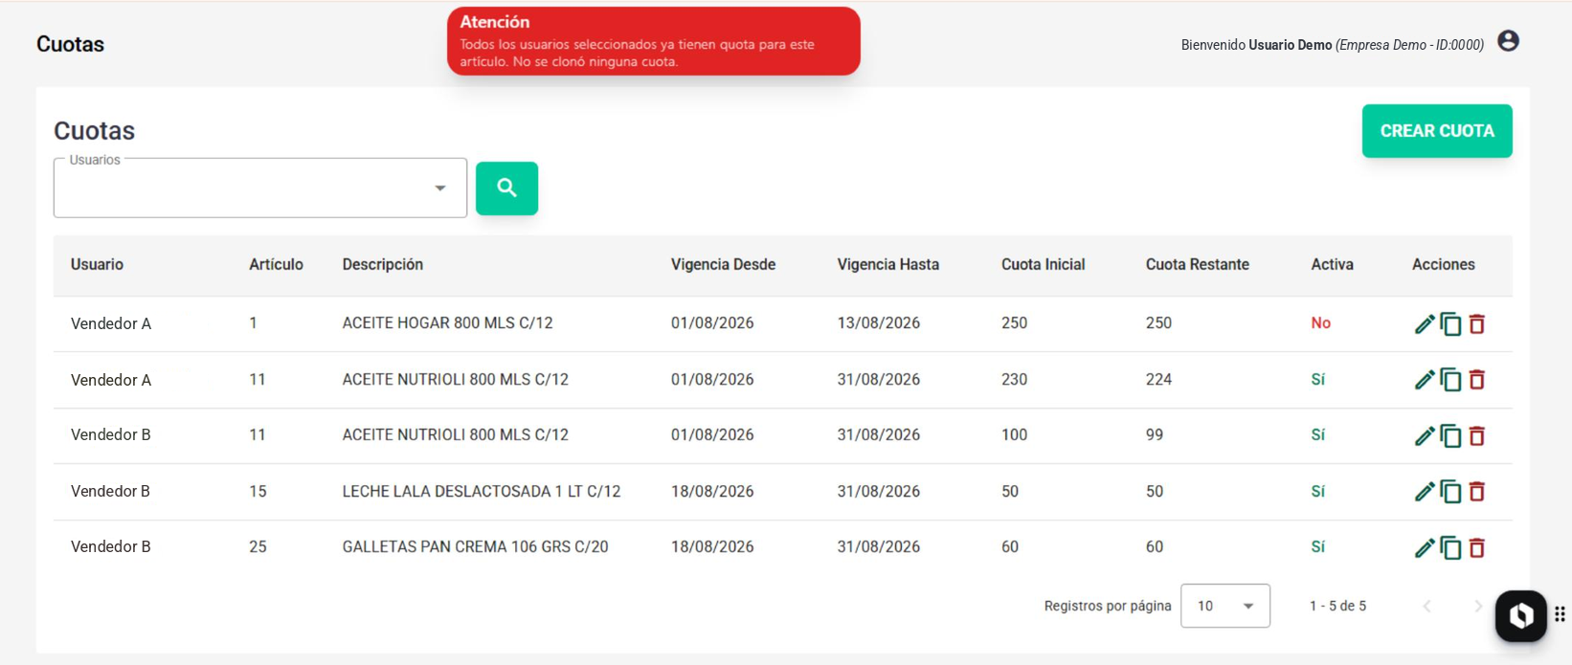Clone the GALLETAS PAN CREMA quota
Image resolution: width=1572 pixels, height=665 pixels.
tap(1451, 547)
